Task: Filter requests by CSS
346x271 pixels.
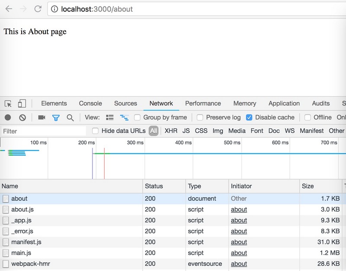Action: [201, 131]
